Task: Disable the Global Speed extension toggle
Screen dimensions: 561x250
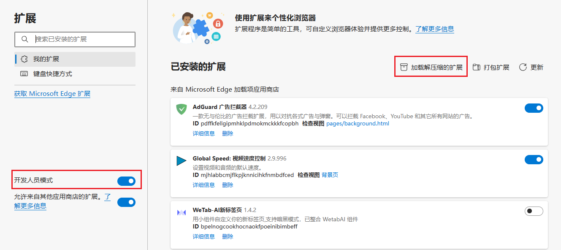Action: click(x=534, y=160)
